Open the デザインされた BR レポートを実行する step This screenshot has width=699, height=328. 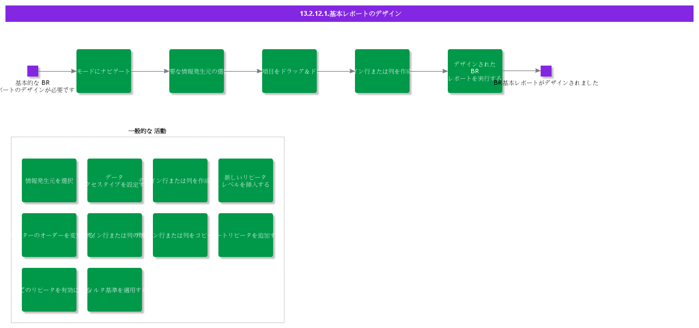(475, 71)
